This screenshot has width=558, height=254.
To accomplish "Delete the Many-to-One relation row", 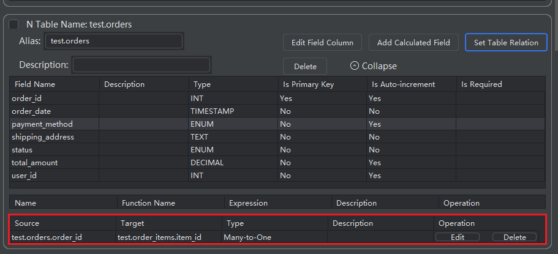I will click(514, 237).
